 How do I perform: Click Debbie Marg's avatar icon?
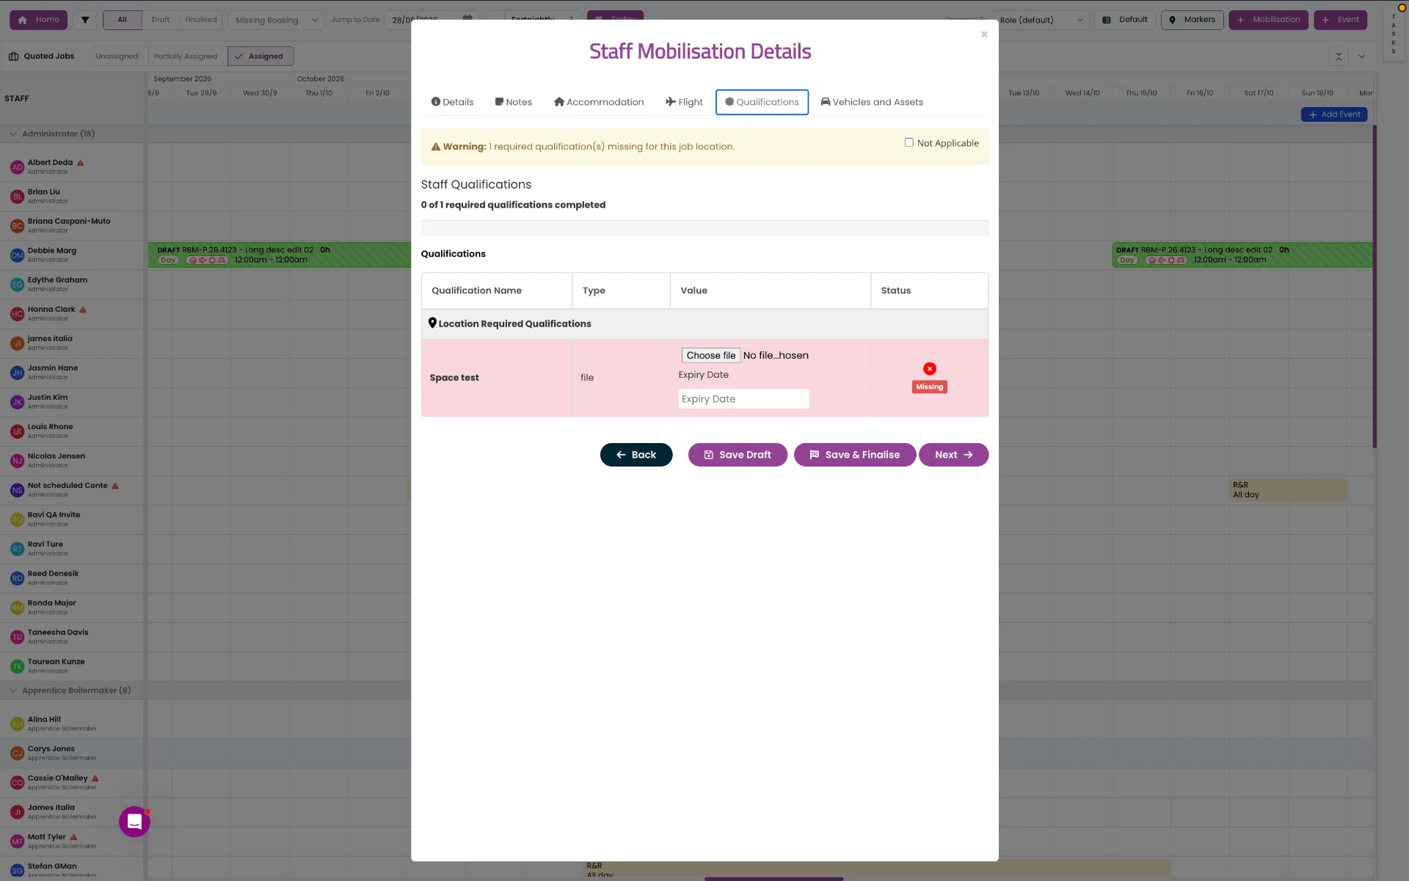coord(18,255)
